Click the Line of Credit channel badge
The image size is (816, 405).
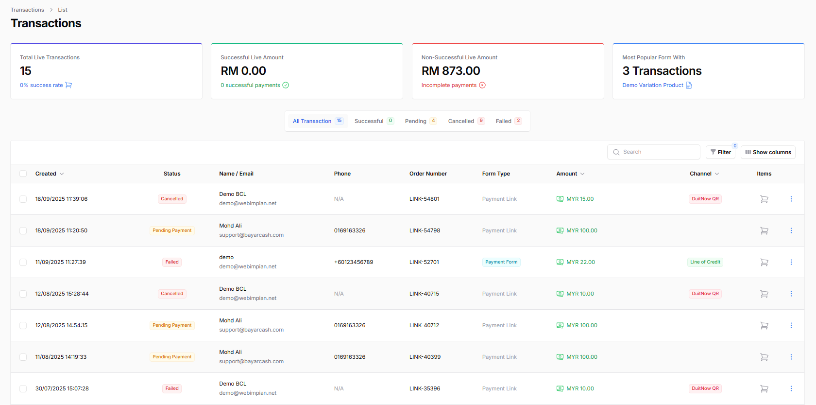pos(705,262)
